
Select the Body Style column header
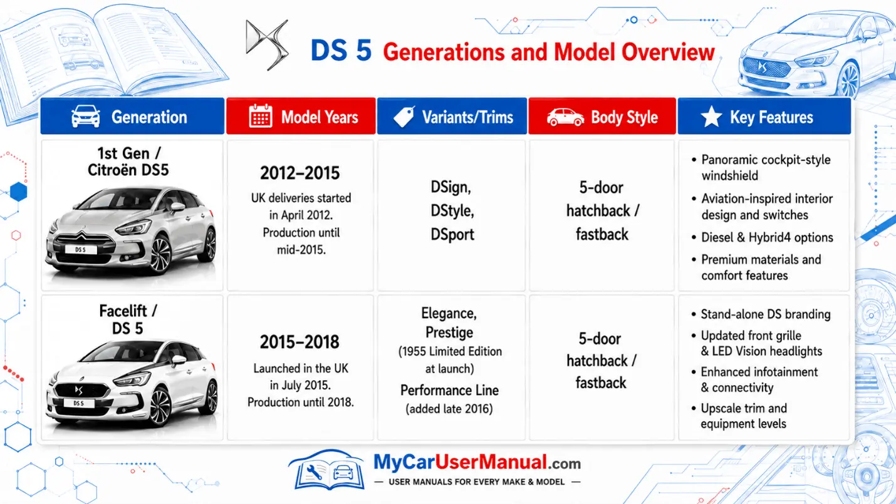602,116
